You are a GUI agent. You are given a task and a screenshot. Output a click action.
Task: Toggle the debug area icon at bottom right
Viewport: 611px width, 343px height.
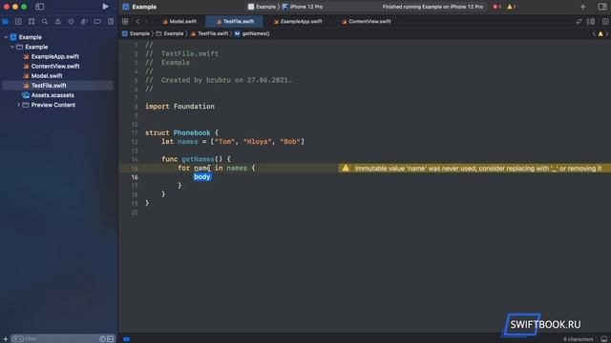[604, 339]
